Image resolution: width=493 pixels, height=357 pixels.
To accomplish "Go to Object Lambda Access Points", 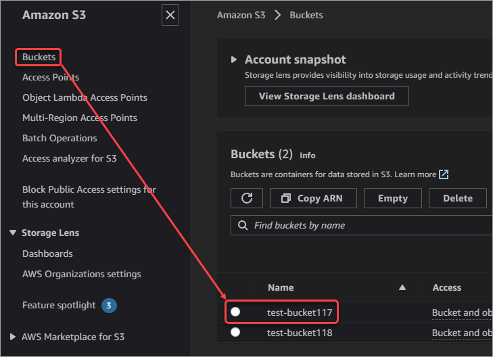I will [85, 97].
